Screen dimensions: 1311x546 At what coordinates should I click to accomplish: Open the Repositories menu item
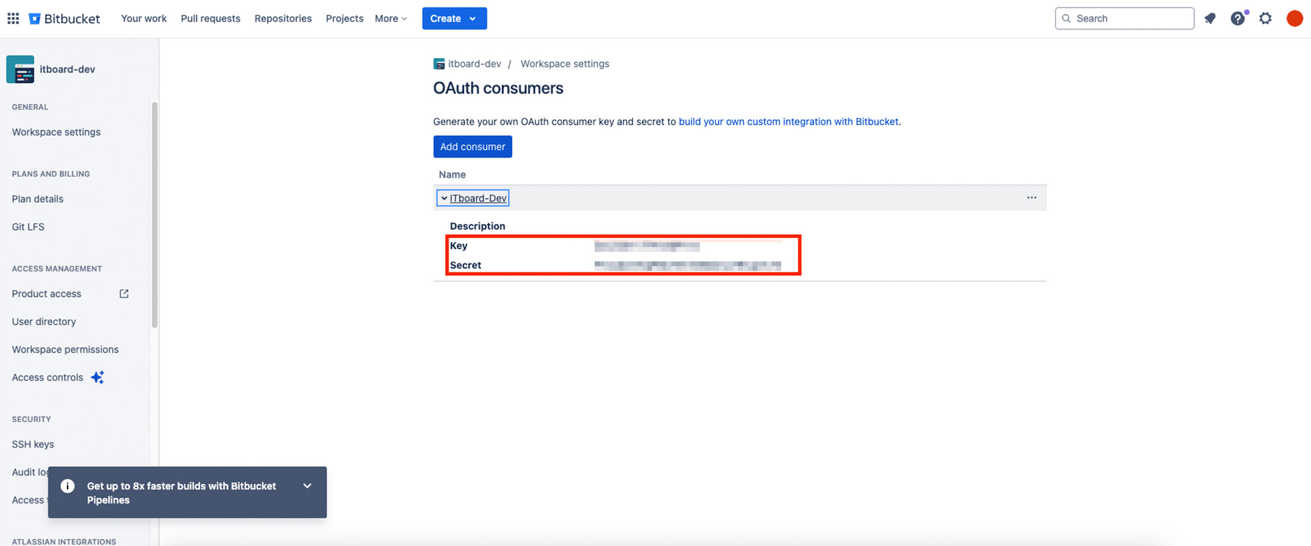pyautogui.click(x=283, y=18)
